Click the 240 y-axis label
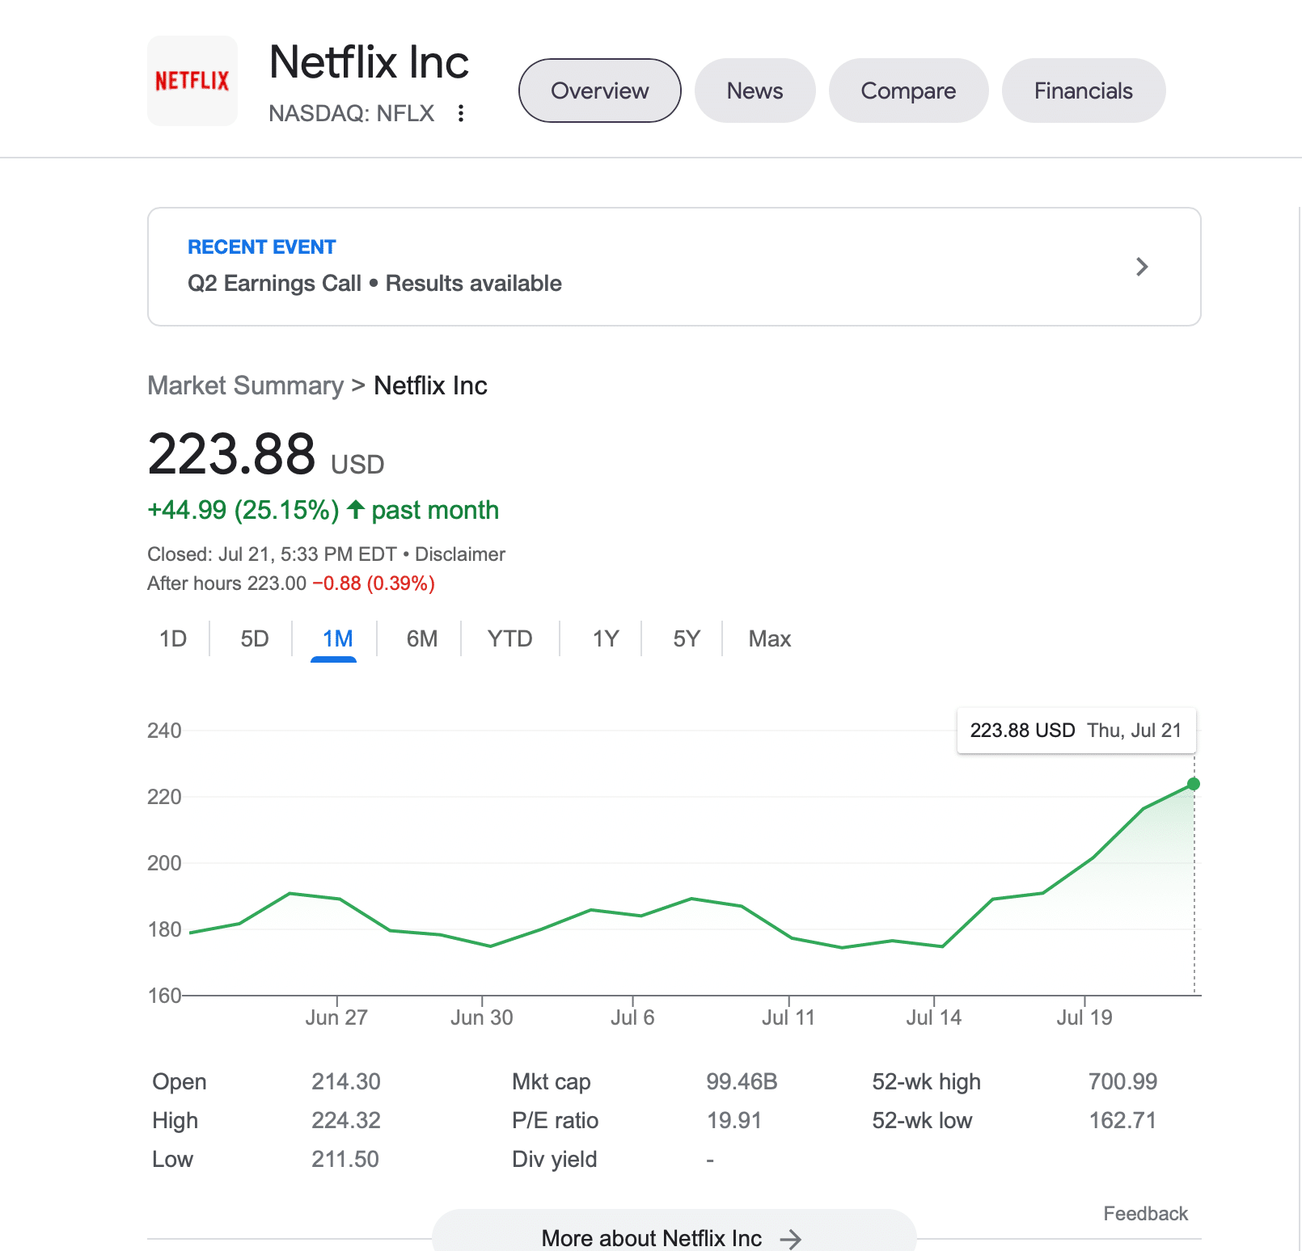This screenshot has width=1302, height=1251. 164,731
